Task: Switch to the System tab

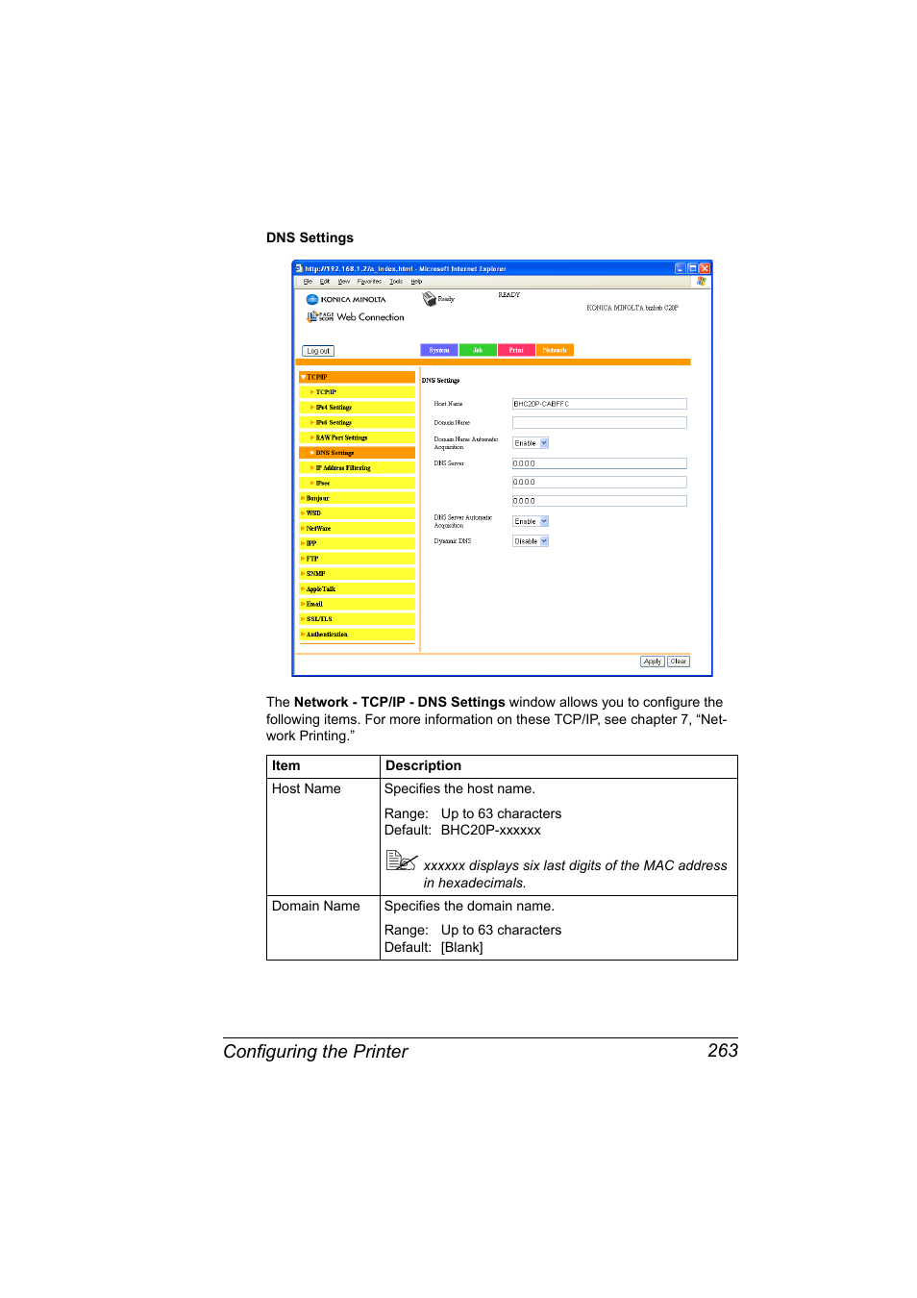Action: coord(439,350)
